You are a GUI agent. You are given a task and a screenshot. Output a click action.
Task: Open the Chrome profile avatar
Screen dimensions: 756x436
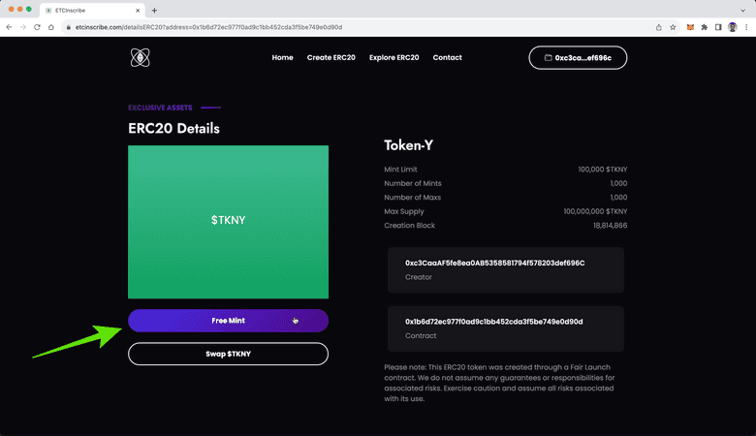click(x=733, y=27)
